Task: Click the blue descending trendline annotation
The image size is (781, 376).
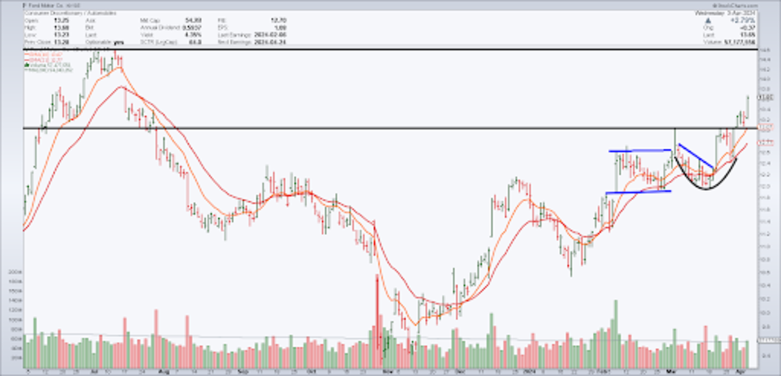Action: [x=696, y=157]
